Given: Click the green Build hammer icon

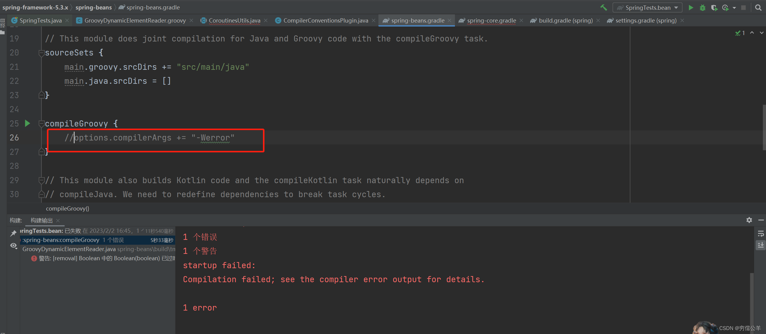Looking at the screenshot, I should coord(603,8).
